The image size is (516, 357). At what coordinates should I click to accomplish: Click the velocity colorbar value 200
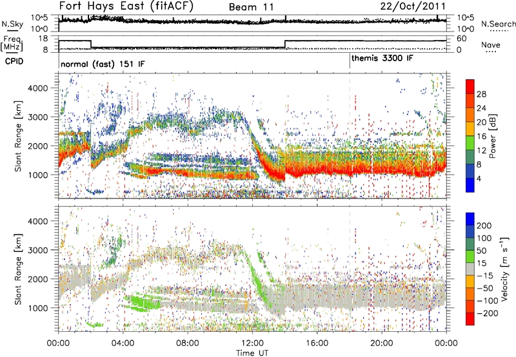pyautogui.click(x=484, y=226)
